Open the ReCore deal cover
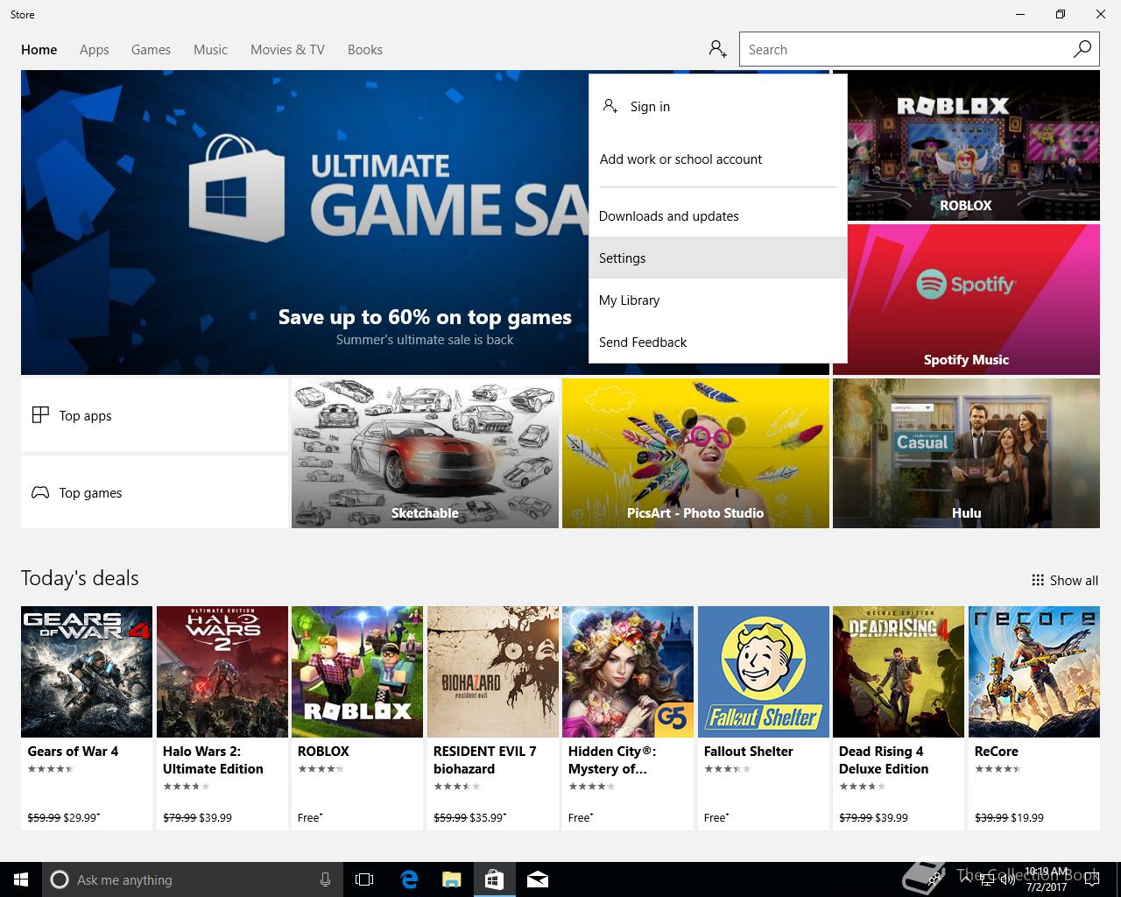This screenshot has height=897, width=1121. tap(1034, 672)
